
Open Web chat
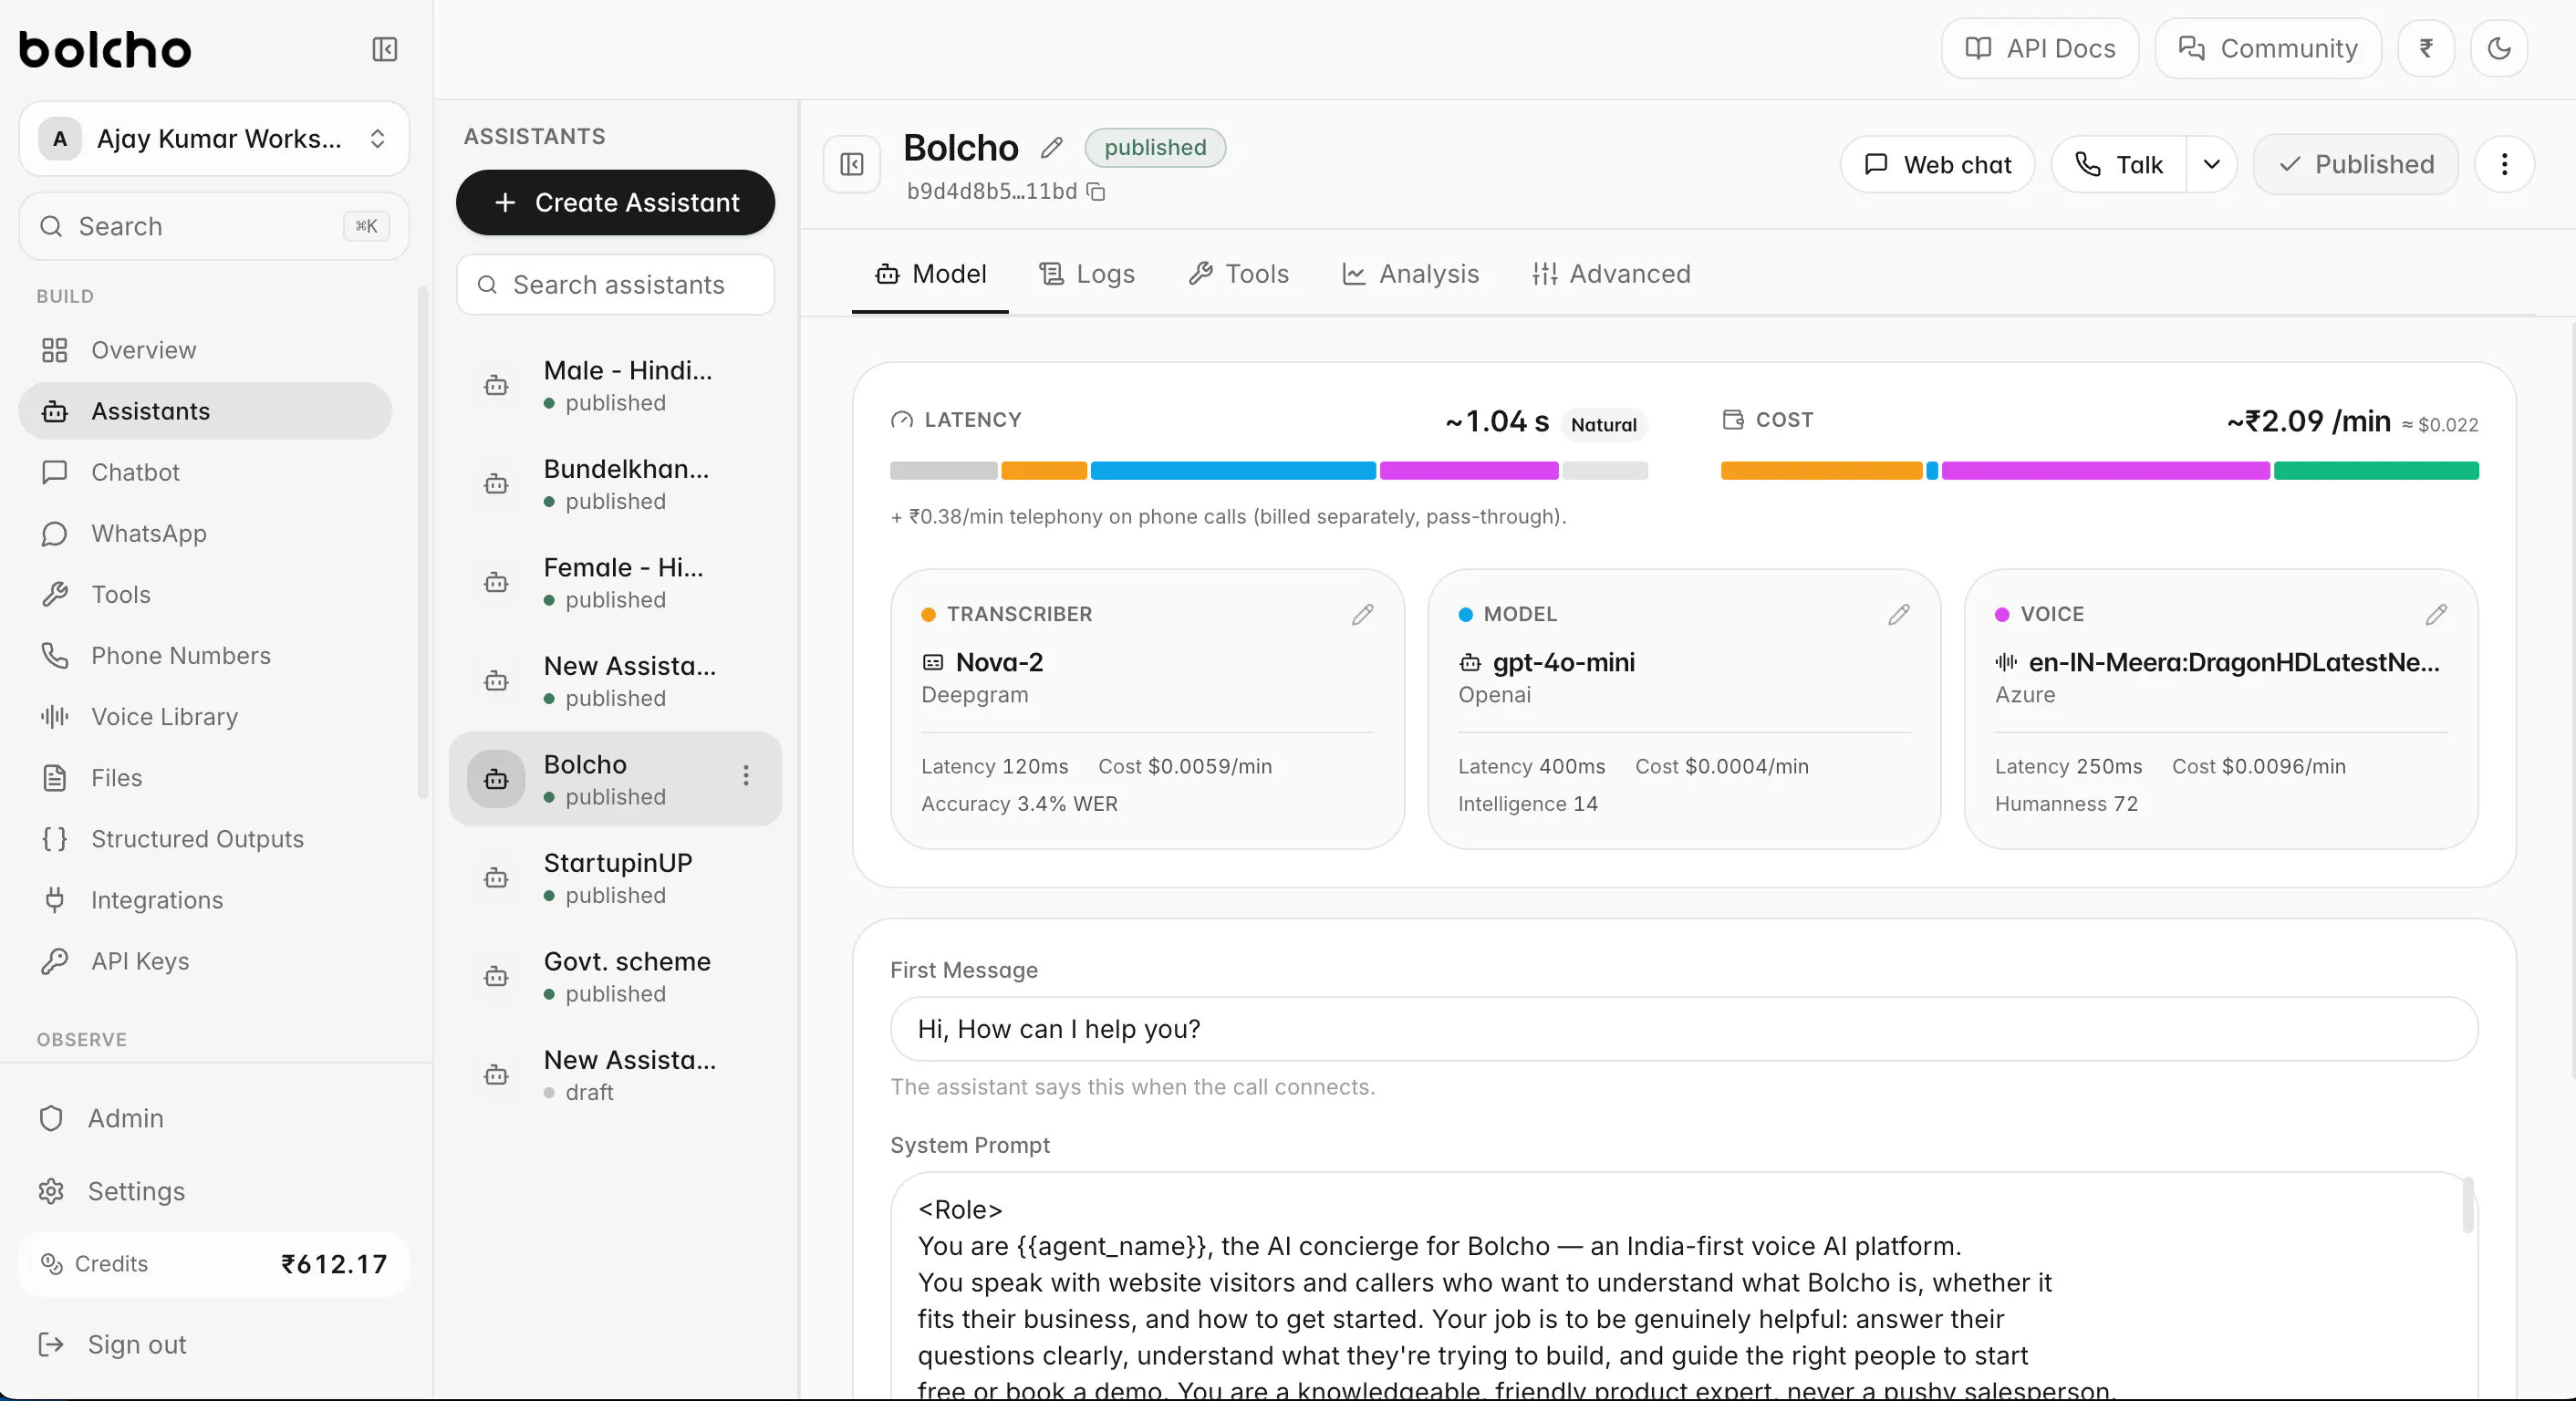[1937, 164]
